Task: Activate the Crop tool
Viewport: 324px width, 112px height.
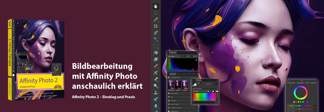Action: [x=156, y=26]
